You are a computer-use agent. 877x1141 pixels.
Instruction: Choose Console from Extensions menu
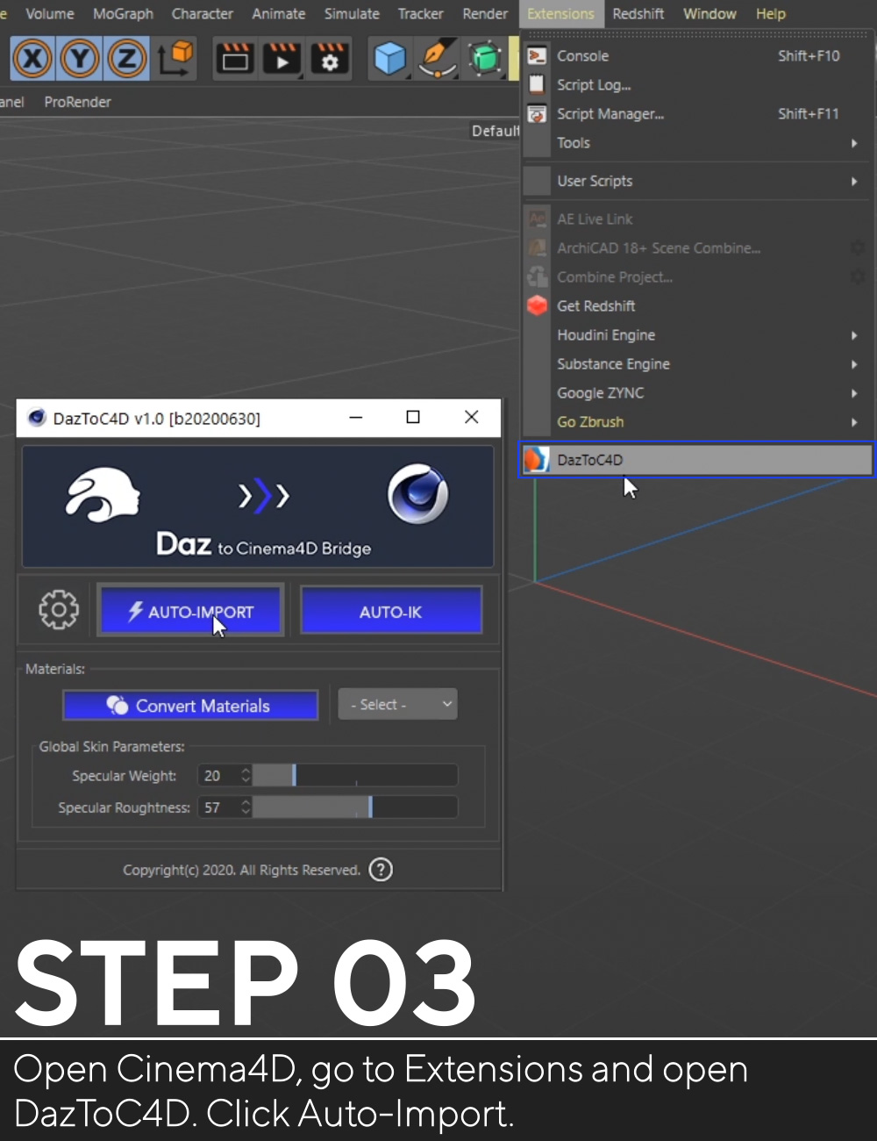click(x=697, y=56)
